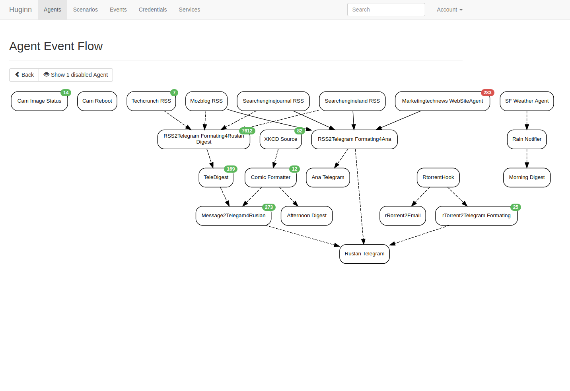
Task: Toggle Show 1 disabled Agent
Action: point(76,75)
